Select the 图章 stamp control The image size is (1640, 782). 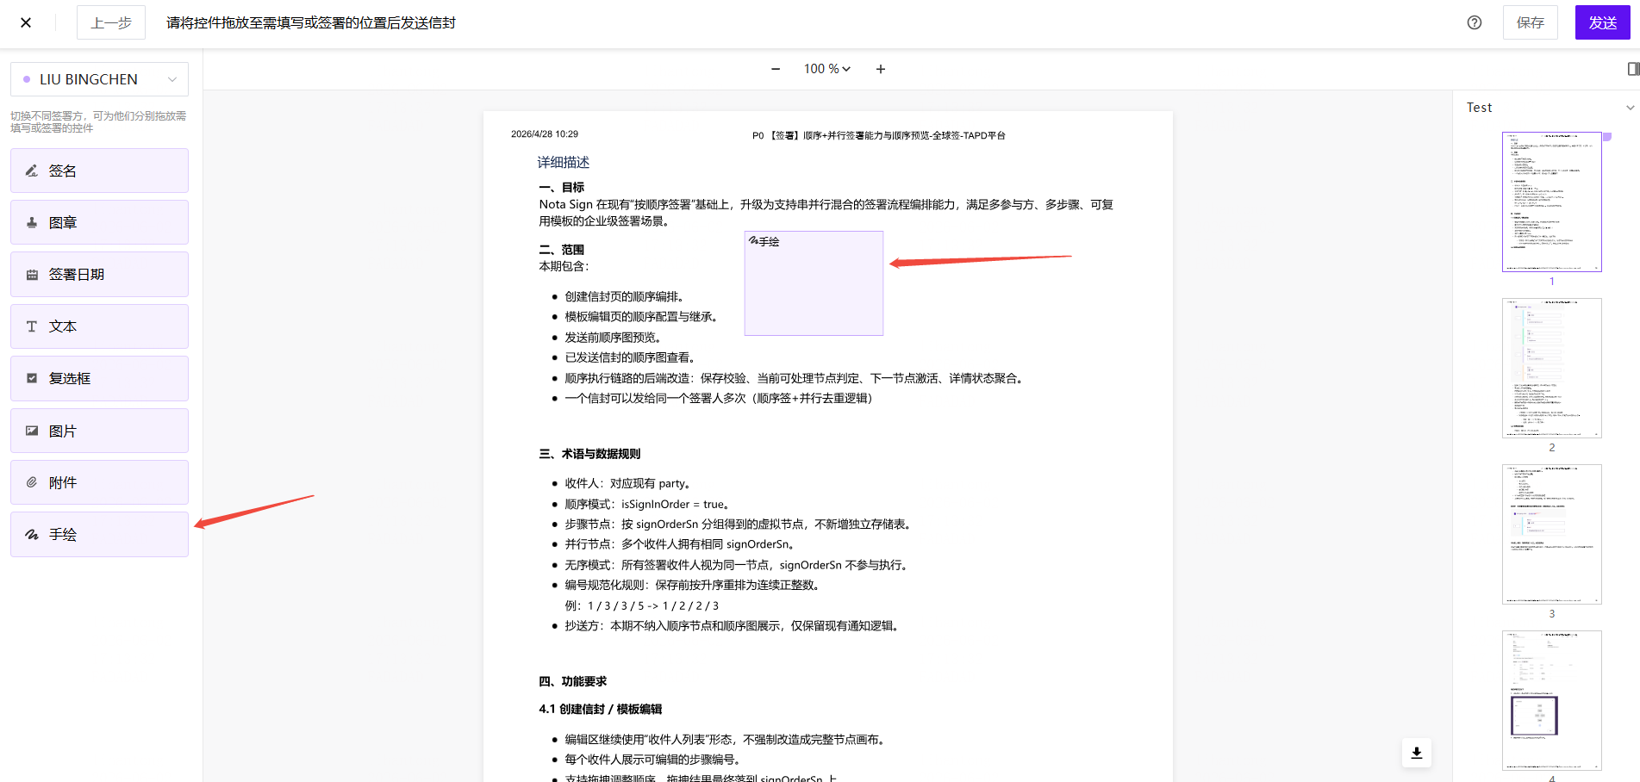(x=99, y=222)
